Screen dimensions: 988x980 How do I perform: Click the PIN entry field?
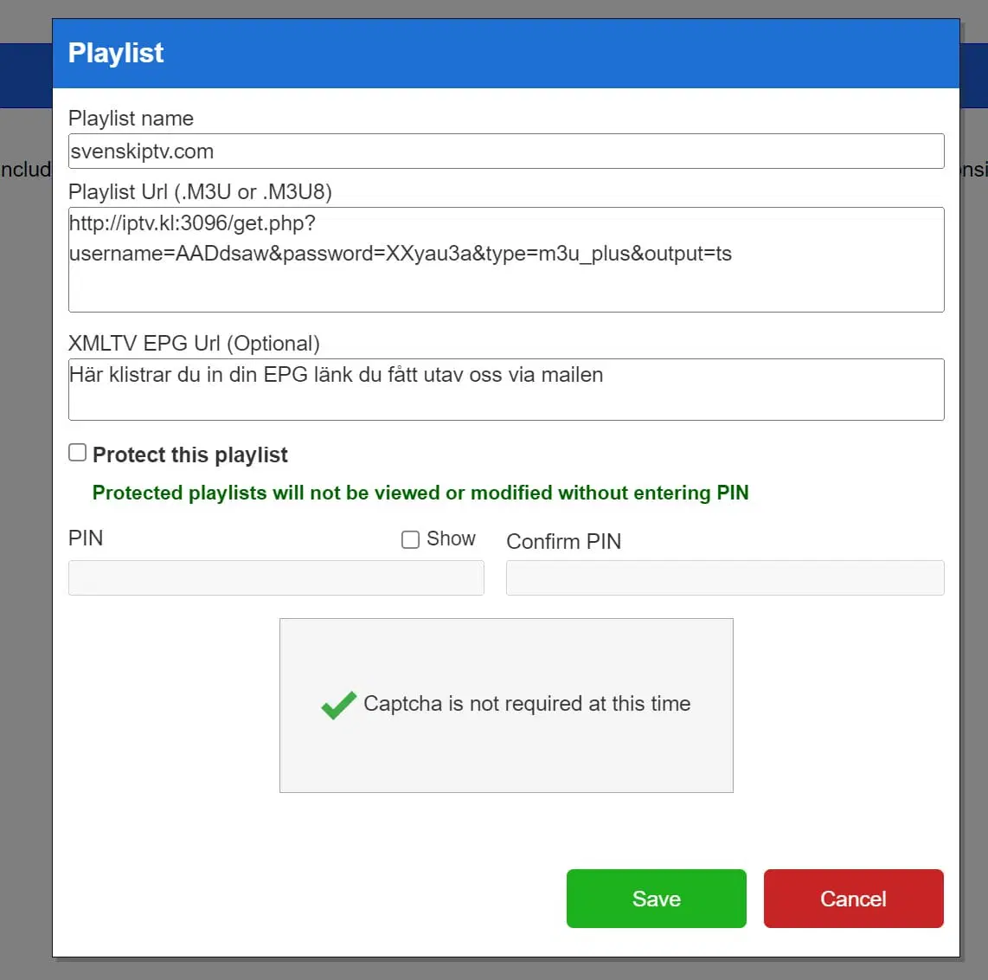[276, 577]
